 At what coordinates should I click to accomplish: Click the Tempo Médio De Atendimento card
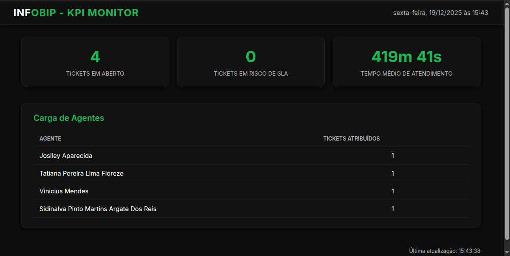click(x=406, y=61)
